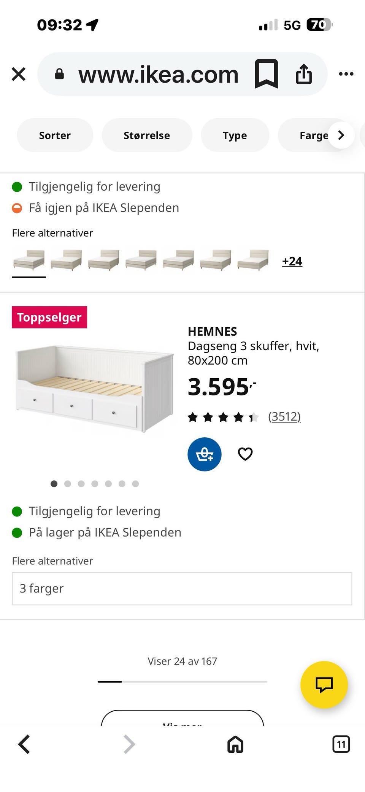The height and width of the screenshot is (792, 365).
Task: Favorite HEMNES daybed with the heart icon
Action: coord(245,454)
